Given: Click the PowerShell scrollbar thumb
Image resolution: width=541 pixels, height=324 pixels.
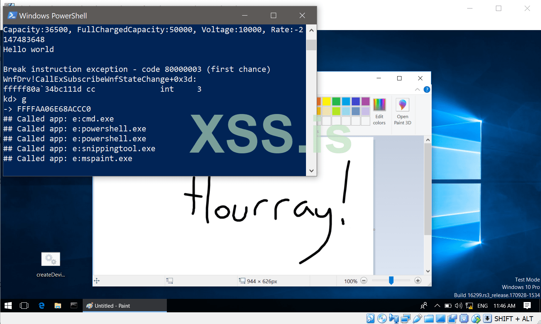Looking at the screenshot, I should click(311, 45).
